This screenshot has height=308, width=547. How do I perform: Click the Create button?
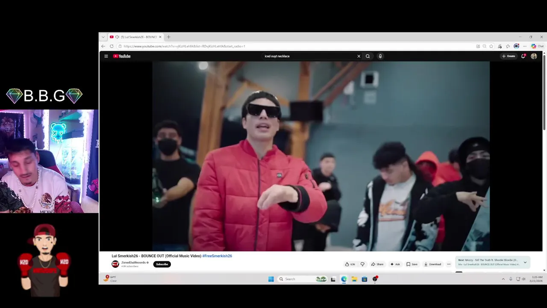click(x=509, y=56)
